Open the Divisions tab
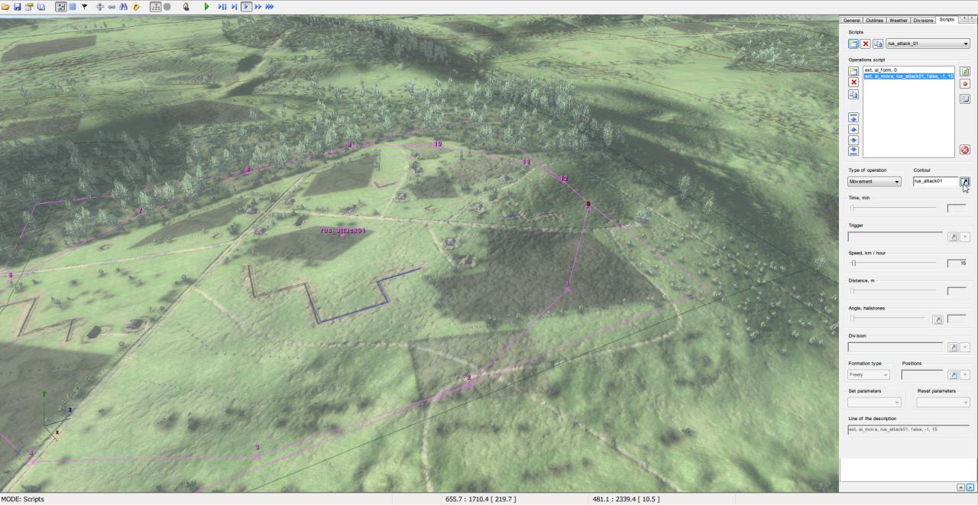The height and width of the screenshot is (505, 978). [923, 20]
